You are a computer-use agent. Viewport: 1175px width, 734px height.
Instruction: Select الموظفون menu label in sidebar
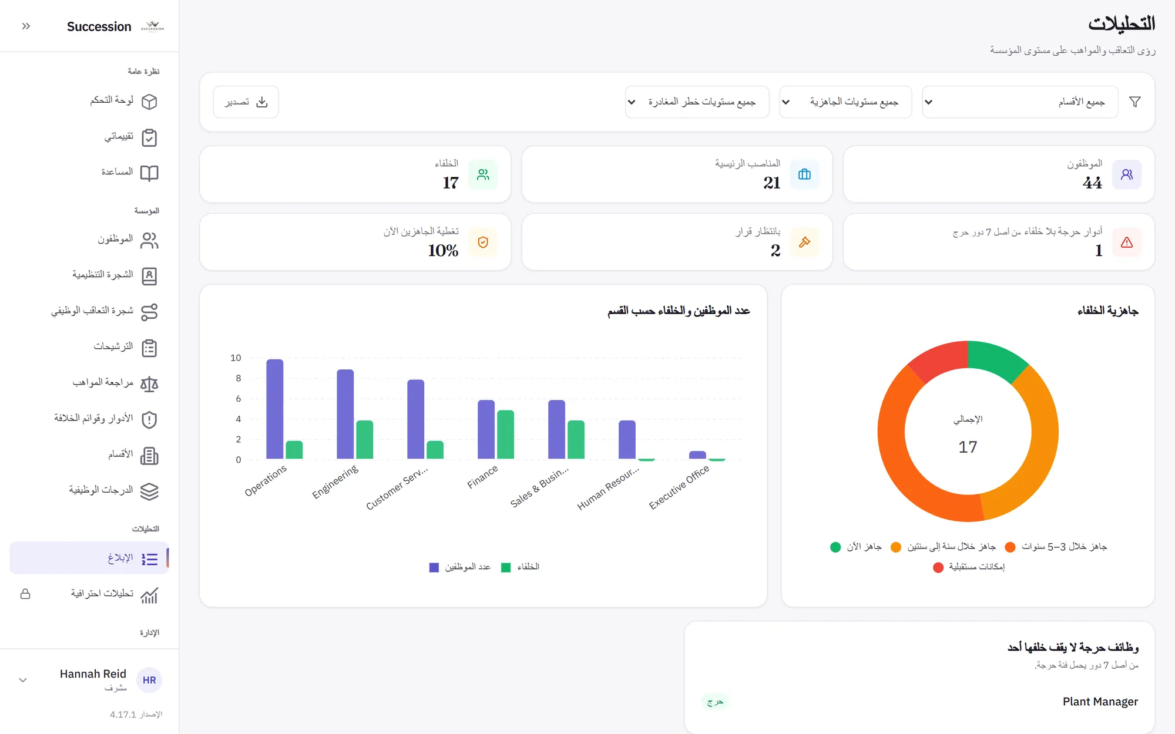click(x=115, y=239)
